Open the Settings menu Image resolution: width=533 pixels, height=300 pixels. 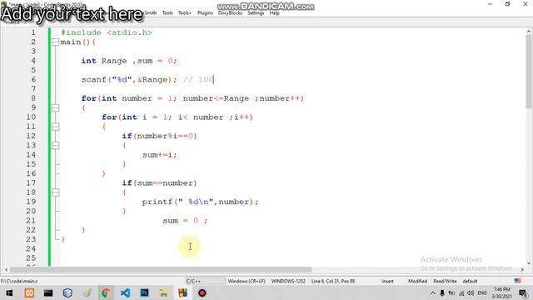click(256, 13)
